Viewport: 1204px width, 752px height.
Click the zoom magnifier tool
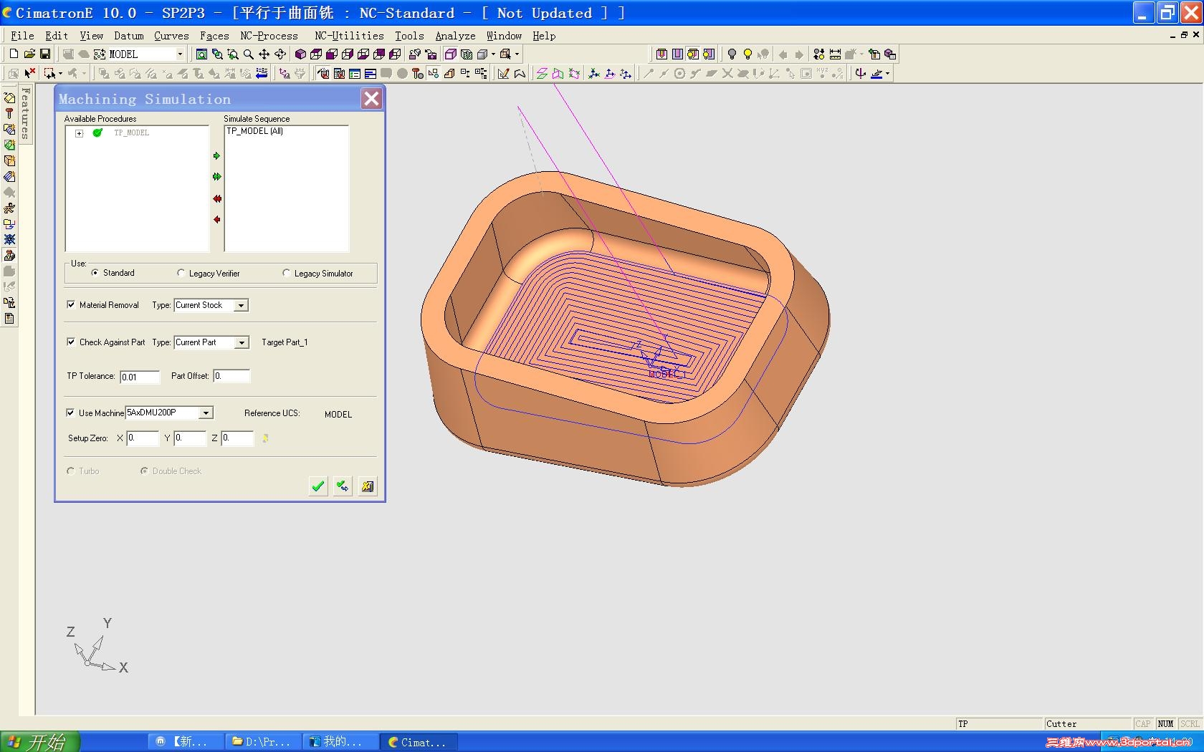248,54
